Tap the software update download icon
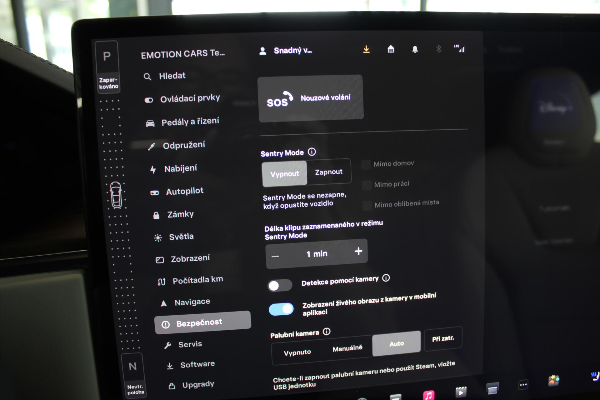The height and width of the screenshot is (400, 600). pos(366,50)
